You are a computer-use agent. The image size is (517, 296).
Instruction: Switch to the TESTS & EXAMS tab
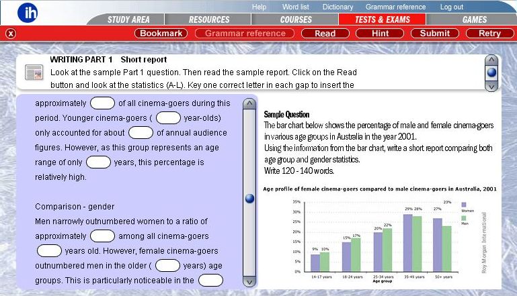383,19
